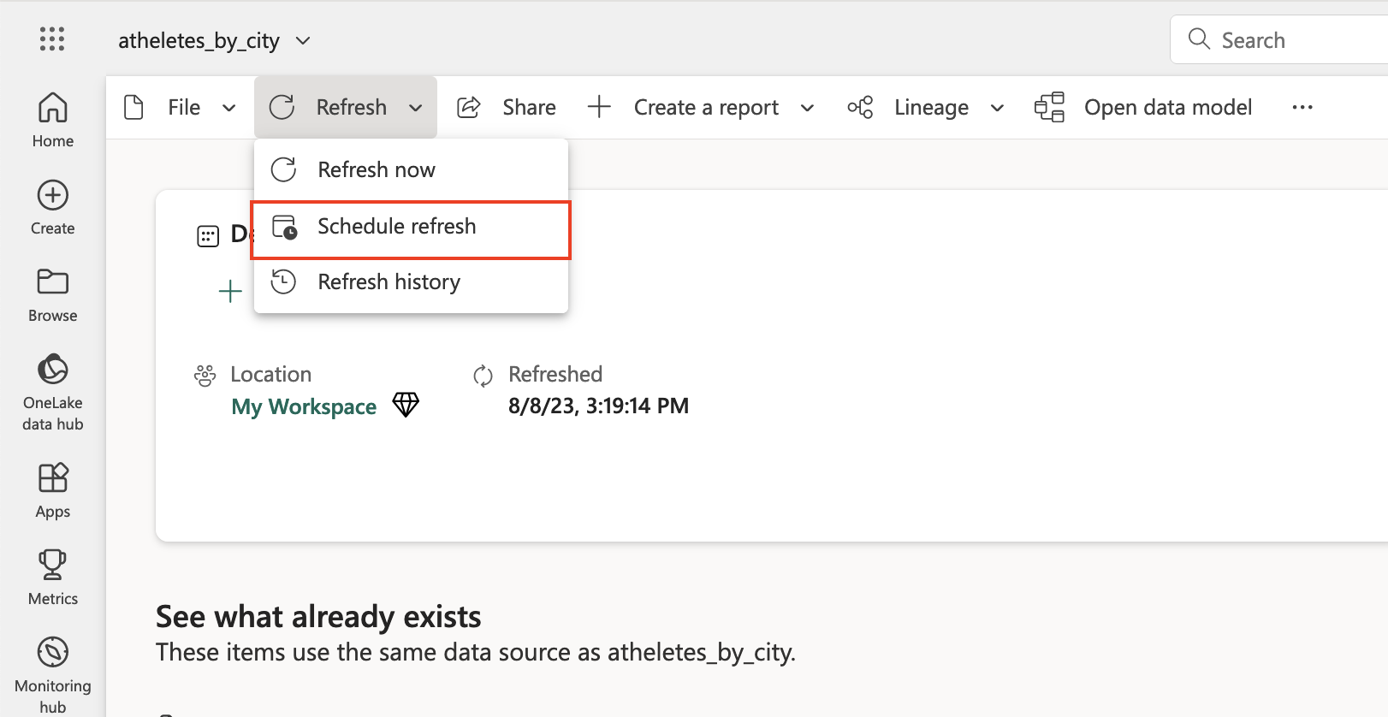Expand the atheletes_by_city title dropdown
Image resolution: width=1388 pixels, height=717 pixels.
click(303, 40)
